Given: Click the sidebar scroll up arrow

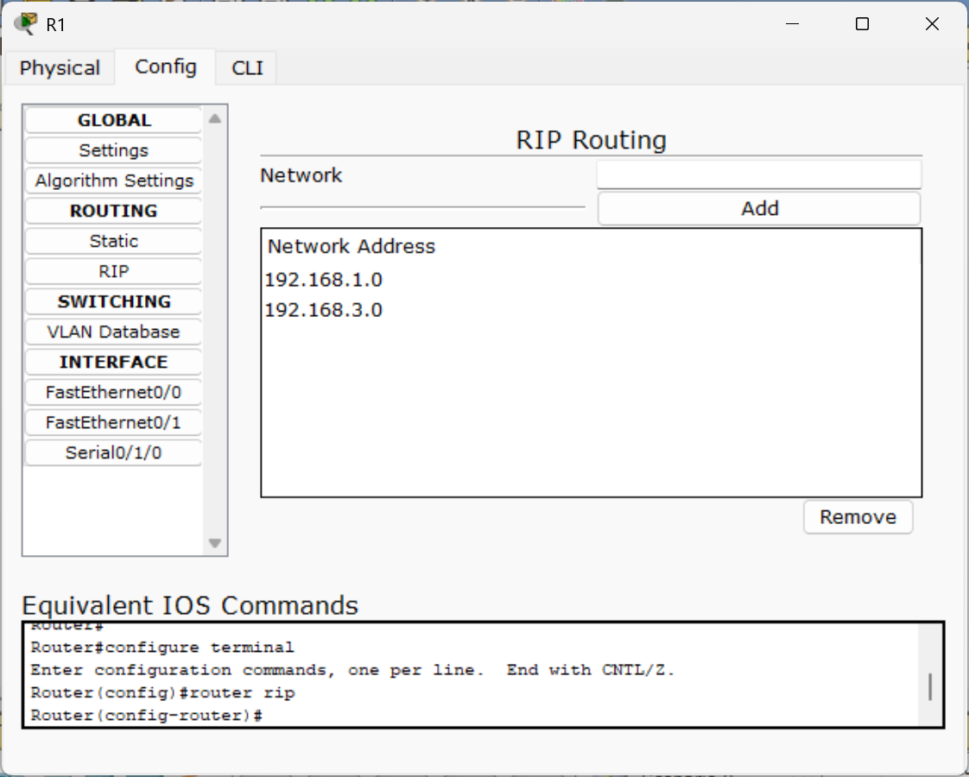Looking at the screenshot, I should pos(215,118).
